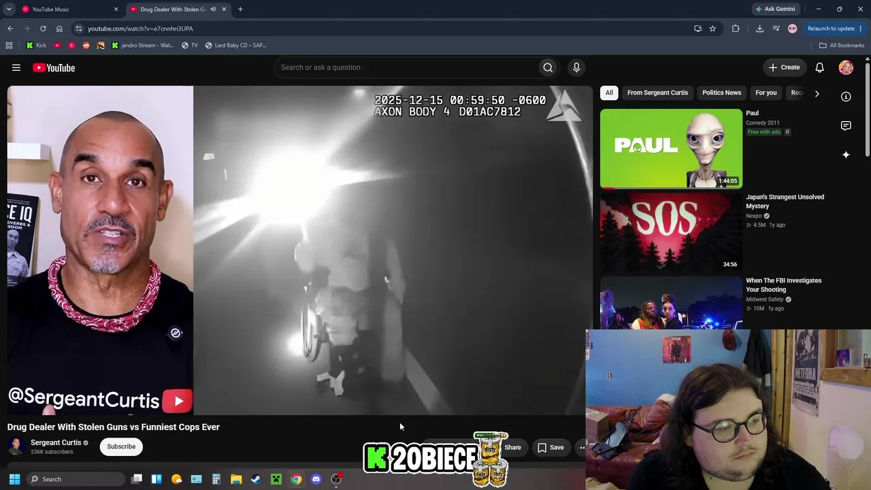Open When The FBI Investigates Your Shooting title
This screenshot has height=490, width=871.
[x=783, y=284]
